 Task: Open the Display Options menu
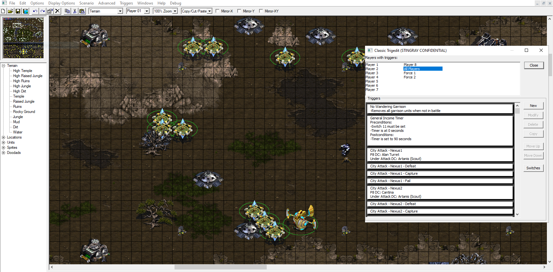61,3
